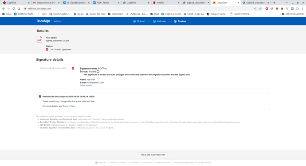The image size is (306, 166).
Task: Click the DocuSign logo in header
Action: tap(43, 21)
